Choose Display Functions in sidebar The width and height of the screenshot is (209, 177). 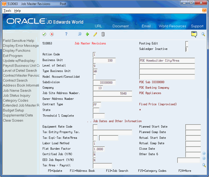(x=17, y=50)
